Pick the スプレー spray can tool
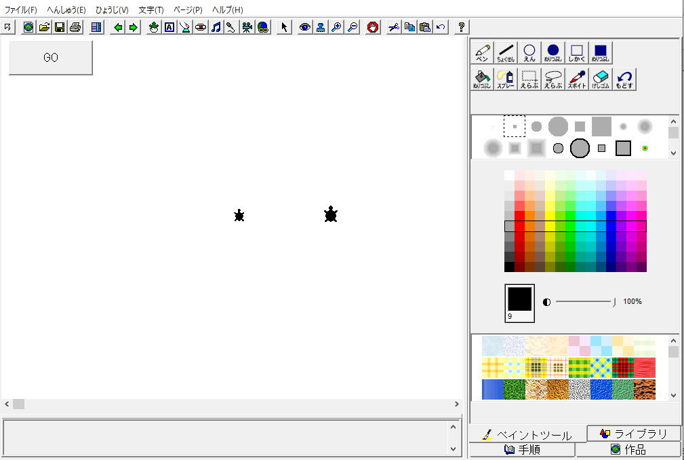Viewport: 684px width, 460px height. [x=506, y=79]
